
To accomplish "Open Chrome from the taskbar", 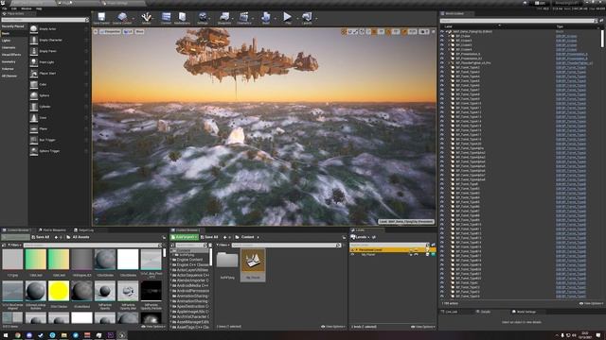I will pyautogui.click(x=17, y=335).
